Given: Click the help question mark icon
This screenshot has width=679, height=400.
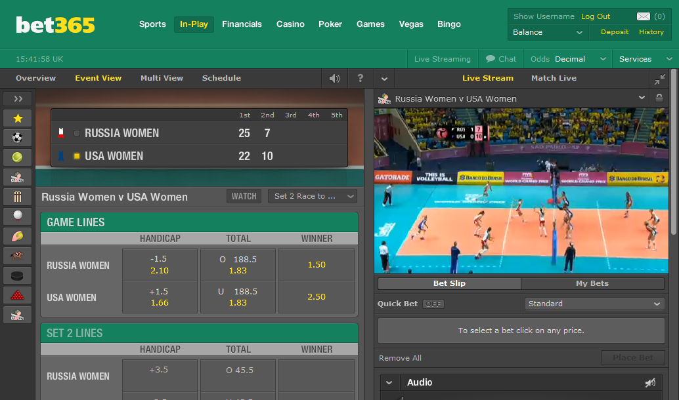Looking at the screenshot, I should click(x=361, y=78).
